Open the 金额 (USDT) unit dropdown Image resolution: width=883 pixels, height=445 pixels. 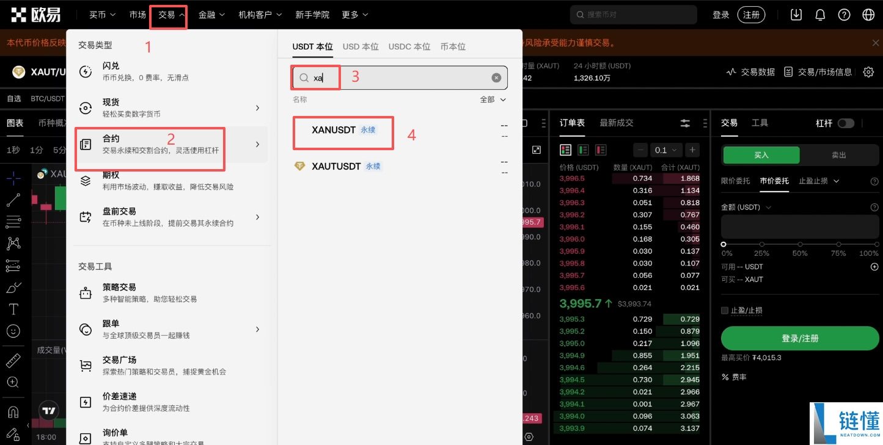(x=746, y=208)
